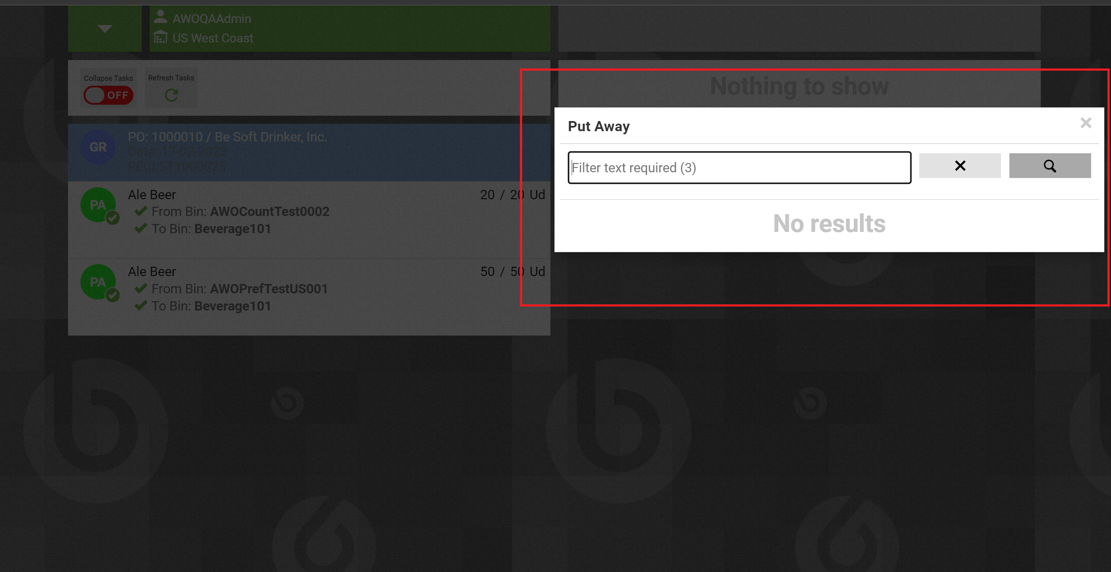
Task: Click the To Bin Beverage101 checkmark, second task
Action: pos(141,305)
